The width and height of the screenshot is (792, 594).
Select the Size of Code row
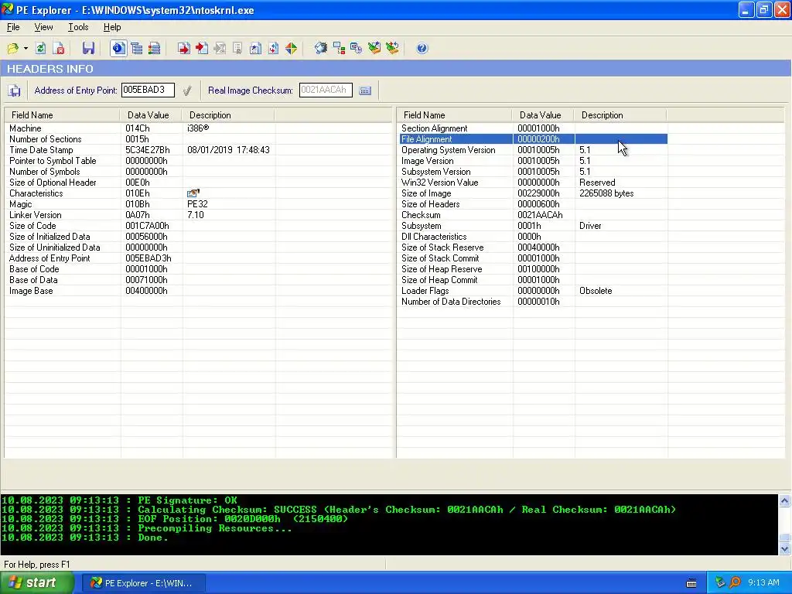click(140, 226)
